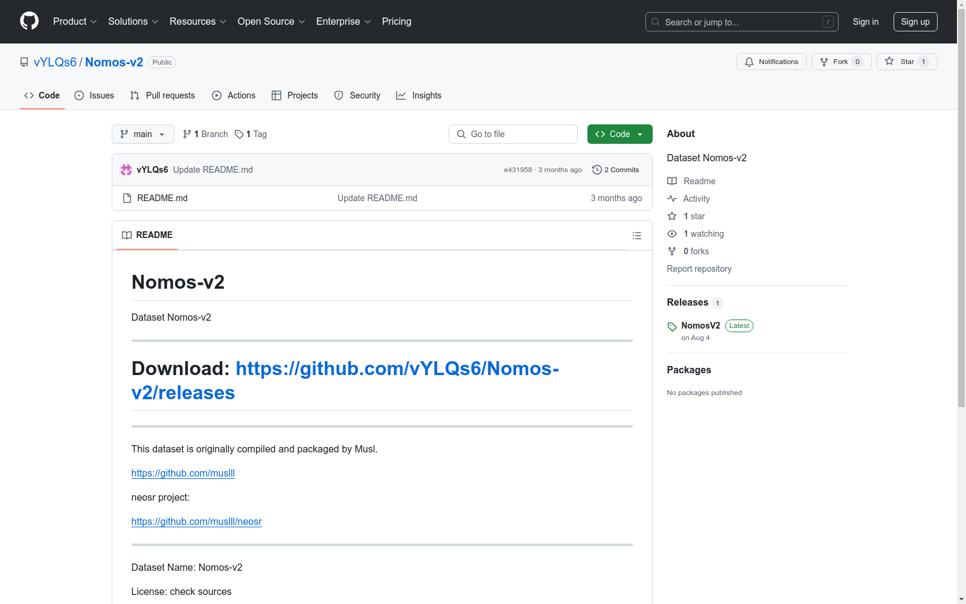Click Report repository
This screenshot has width=966, height=604.
coord(699,269)
